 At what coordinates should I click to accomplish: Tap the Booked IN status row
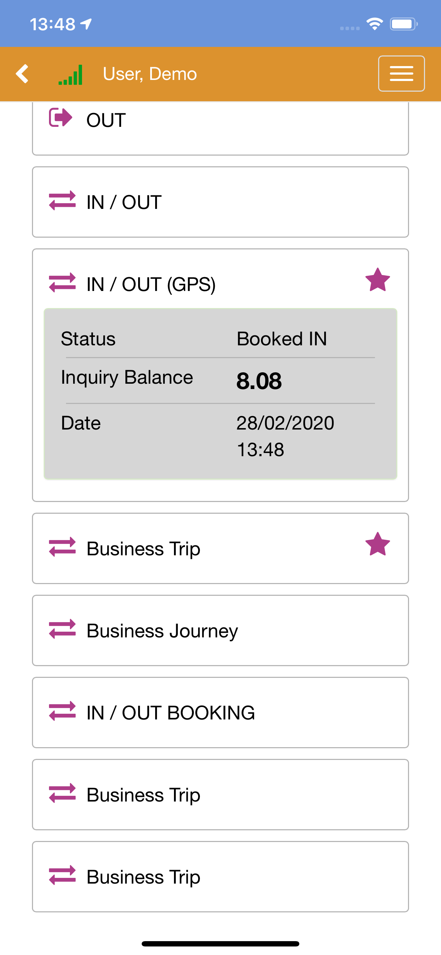[220, 339]
